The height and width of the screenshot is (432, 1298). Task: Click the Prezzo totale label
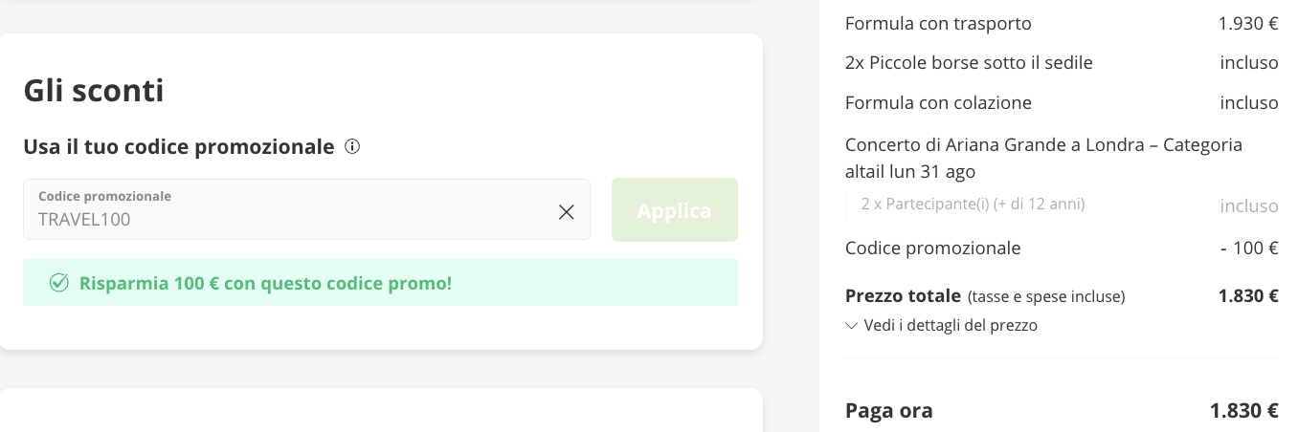coord(903,296)
